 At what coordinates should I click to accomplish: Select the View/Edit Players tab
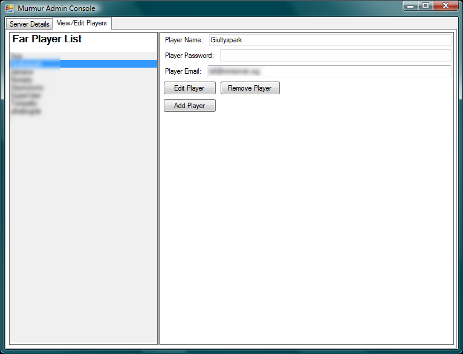click(x=82, y=24)
